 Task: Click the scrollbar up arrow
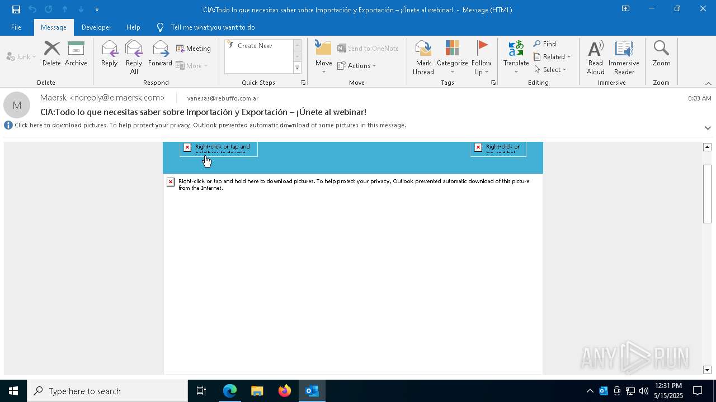click(707, 147)
